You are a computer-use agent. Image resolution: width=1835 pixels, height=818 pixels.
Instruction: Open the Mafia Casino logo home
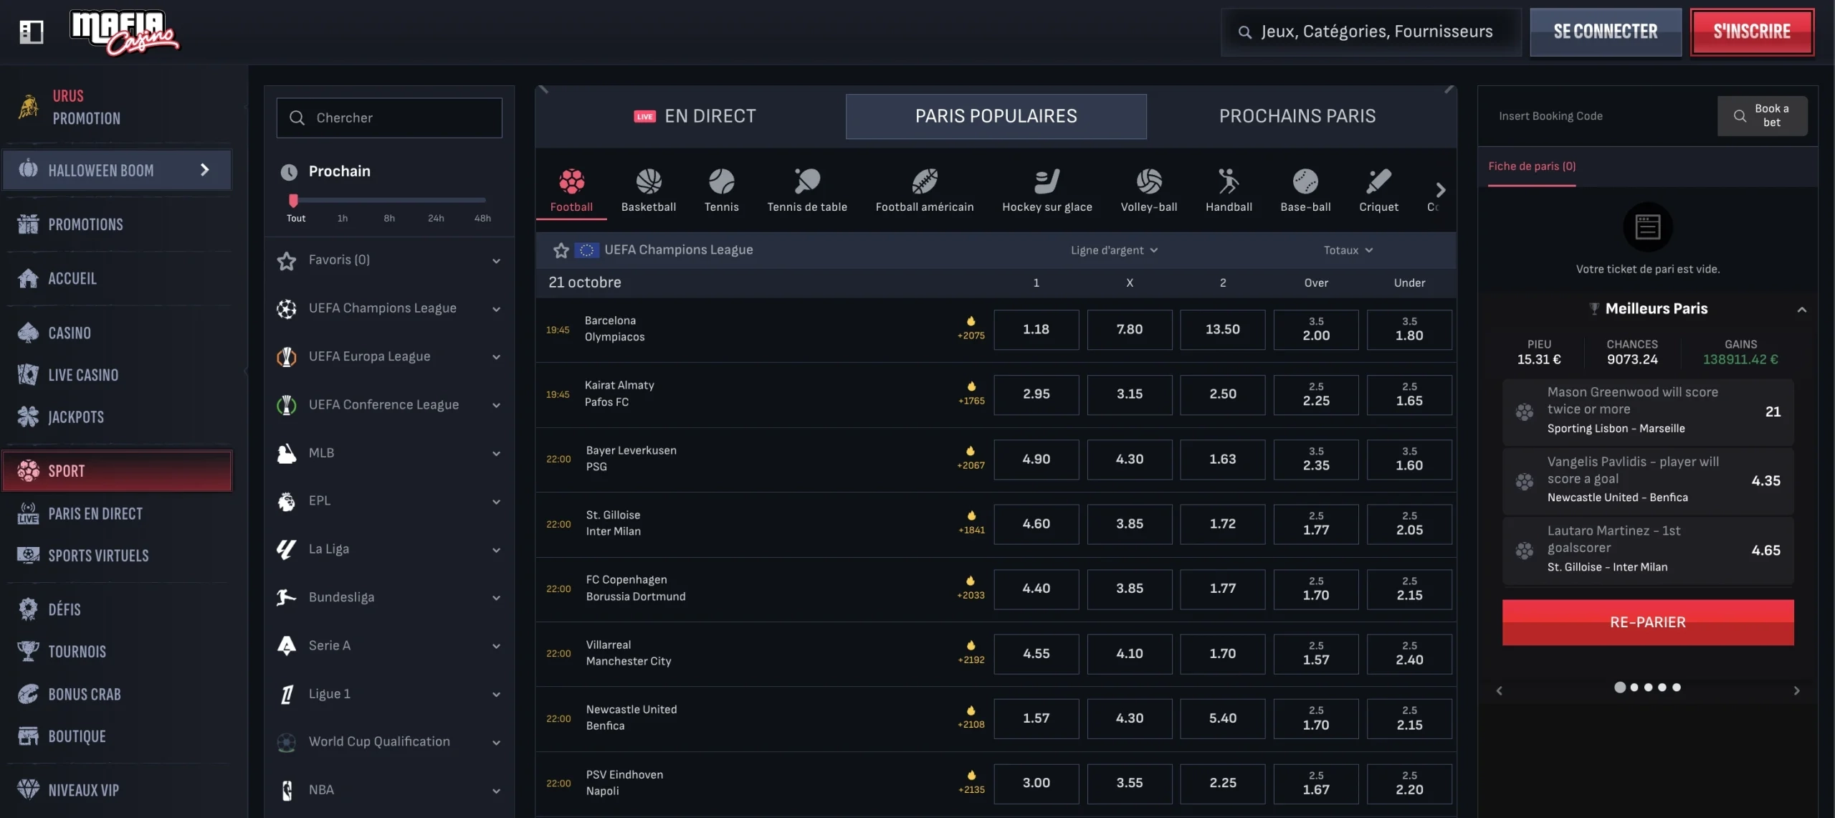(124, 32)
